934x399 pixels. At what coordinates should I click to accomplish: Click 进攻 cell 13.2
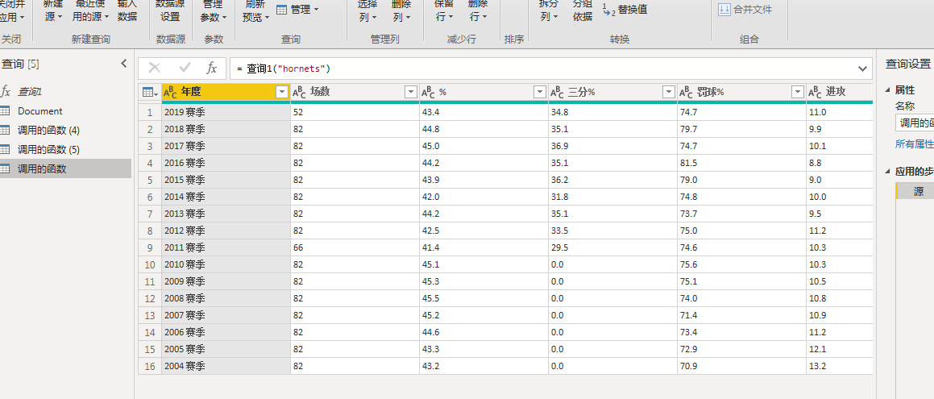(x=839, y=366)
